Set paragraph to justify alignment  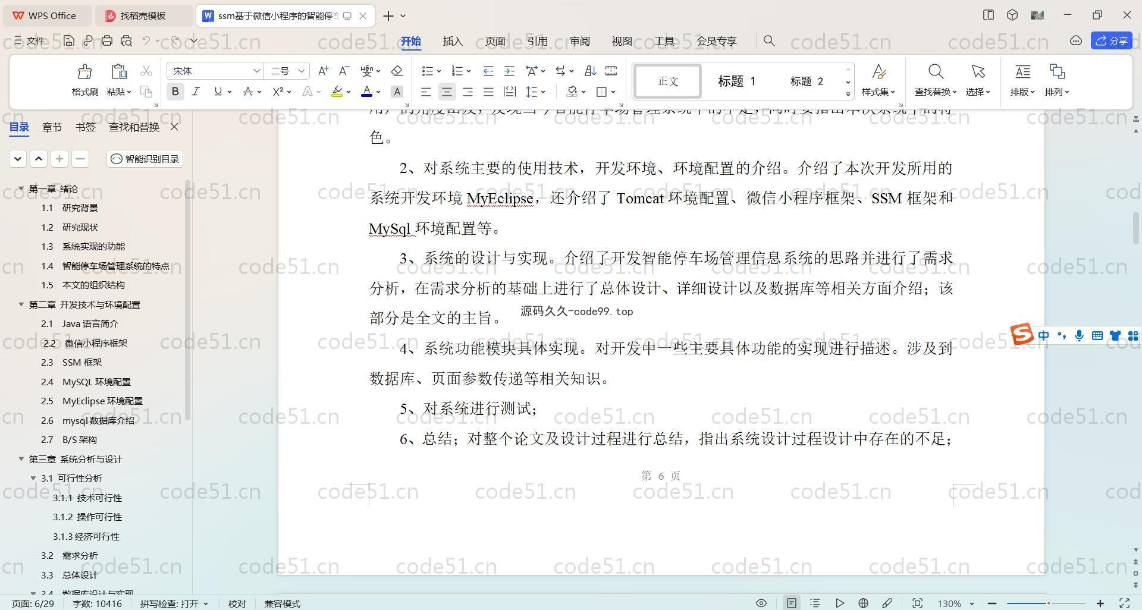[x=488, y=92]
